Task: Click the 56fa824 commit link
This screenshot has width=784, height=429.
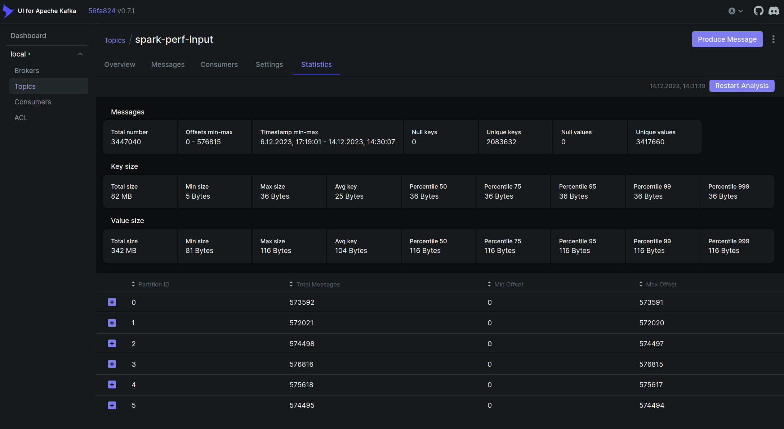Action: [102, 11]
